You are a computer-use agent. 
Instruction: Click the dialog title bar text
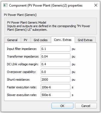pos(46,5)
